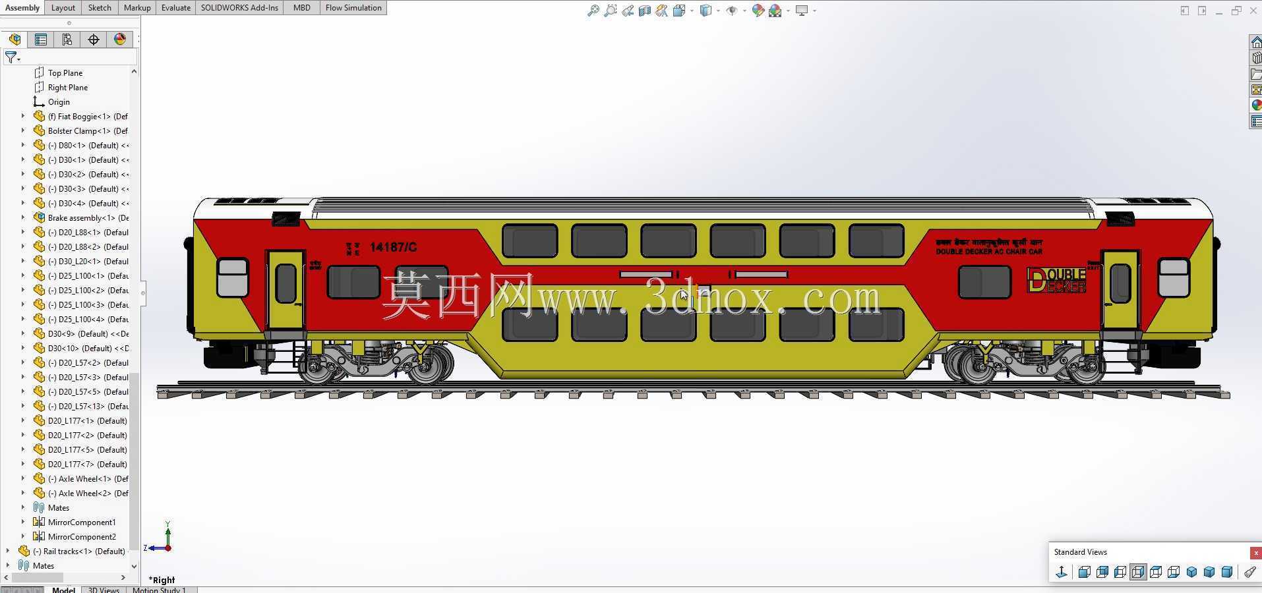1262x593 pixels.
Task: Click the Hide/Show Items eye icon
Action: [731, 11]
